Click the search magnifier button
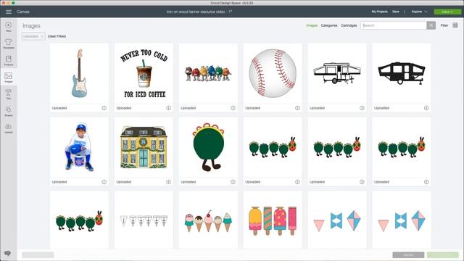 coord(431,25)
